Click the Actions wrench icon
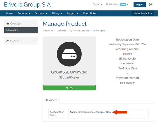Viewport: 158px width, 125px height. click(x=8, y=41)
